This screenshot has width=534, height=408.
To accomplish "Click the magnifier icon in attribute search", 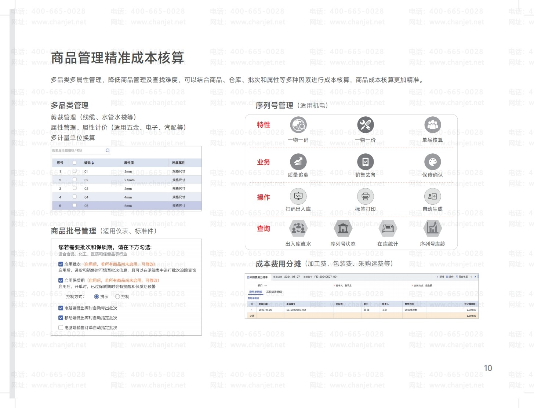I will pyautogui.click(x=108, y=150).
